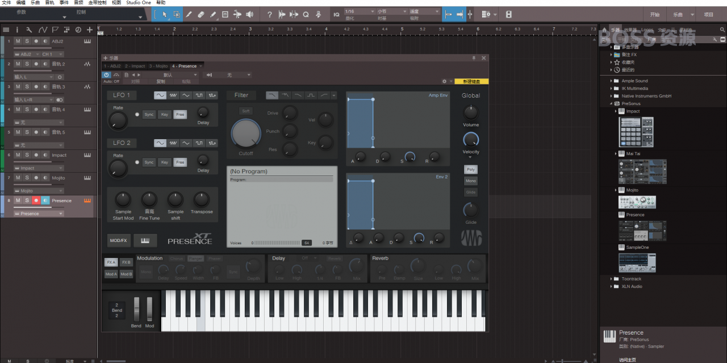Click the IQ quantize icon
Screen dimensions: 727x363
click(336, 14)
